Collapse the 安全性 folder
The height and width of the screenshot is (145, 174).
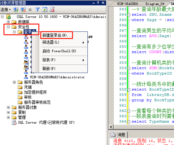8,27
